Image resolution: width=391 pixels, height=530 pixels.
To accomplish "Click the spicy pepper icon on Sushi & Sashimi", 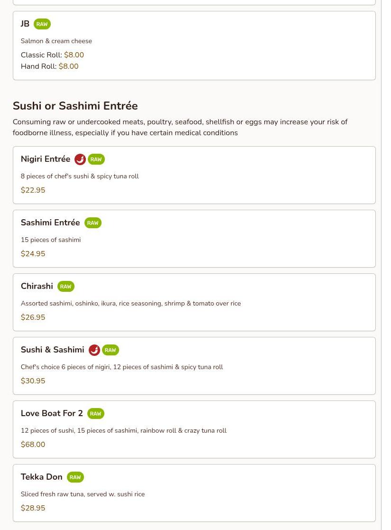I will 94,350.
